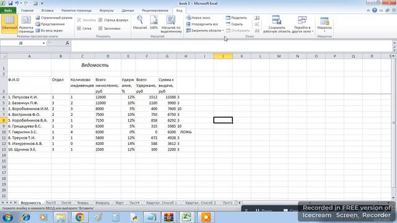Select cell containing 12600
This screenshot has width=397, height=223.
pyautogui.click(x=107, y=97)
